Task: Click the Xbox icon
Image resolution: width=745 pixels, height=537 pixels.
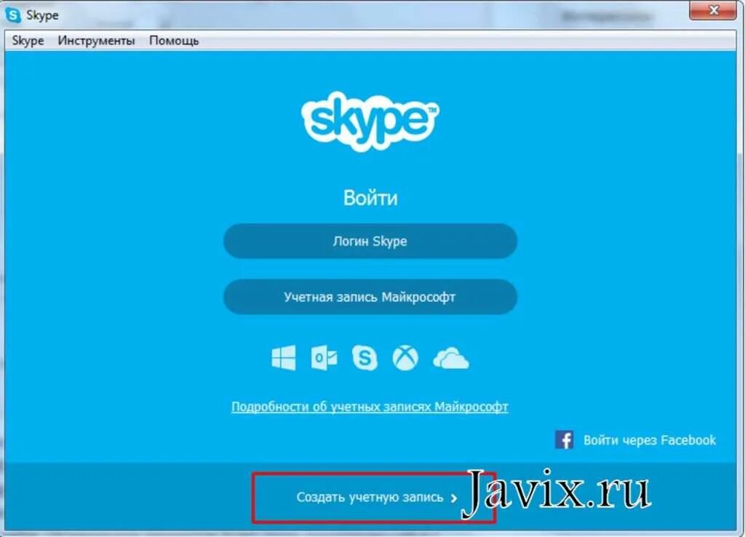Action: (405, 358)
